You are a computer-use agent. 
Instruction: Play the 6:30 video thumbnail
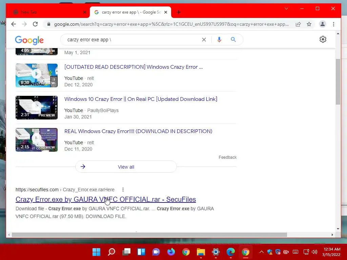coord(37,75)
